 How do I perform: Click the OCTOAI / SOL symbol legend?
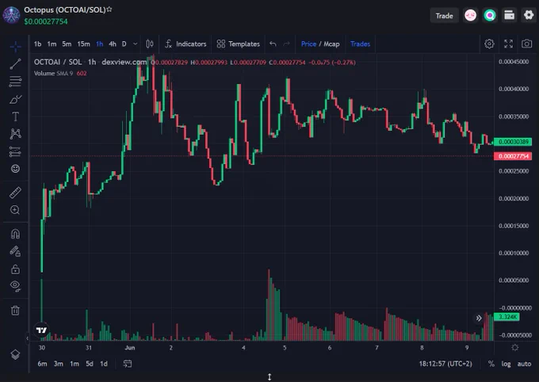pos(58,63)
